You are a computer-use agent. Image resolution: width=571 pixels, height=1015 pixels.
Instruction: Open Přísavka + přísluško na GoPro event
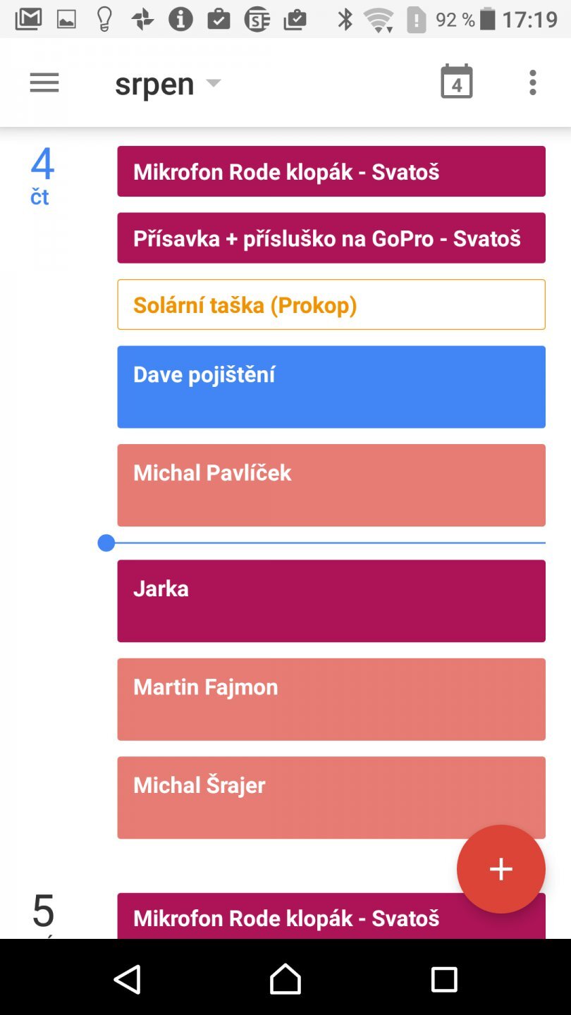pos(331,238)
